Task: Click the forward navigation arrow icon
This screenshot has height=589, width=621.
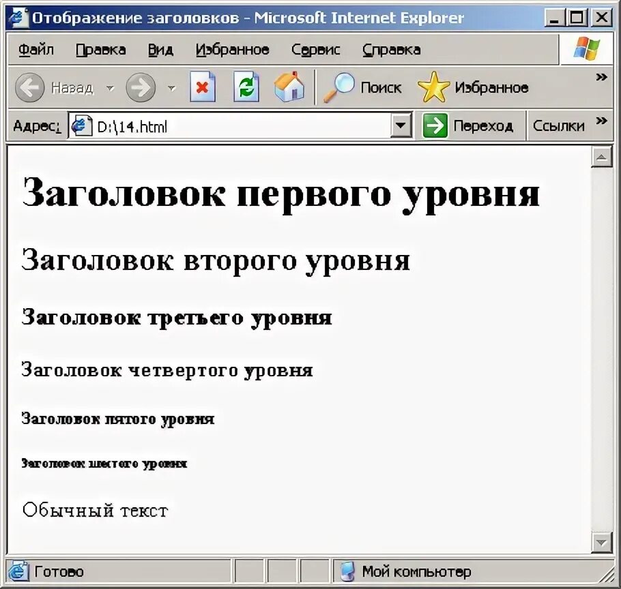Action: click(141, 87)
